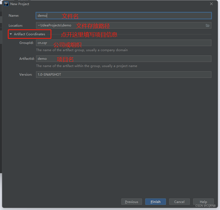Click the hint 'usually a project name'

[x=119, y=66]
